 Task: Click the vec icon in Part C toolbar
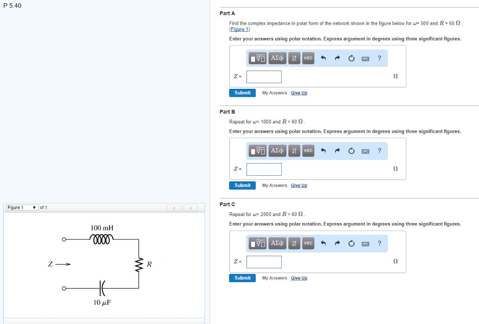point(308,243)
